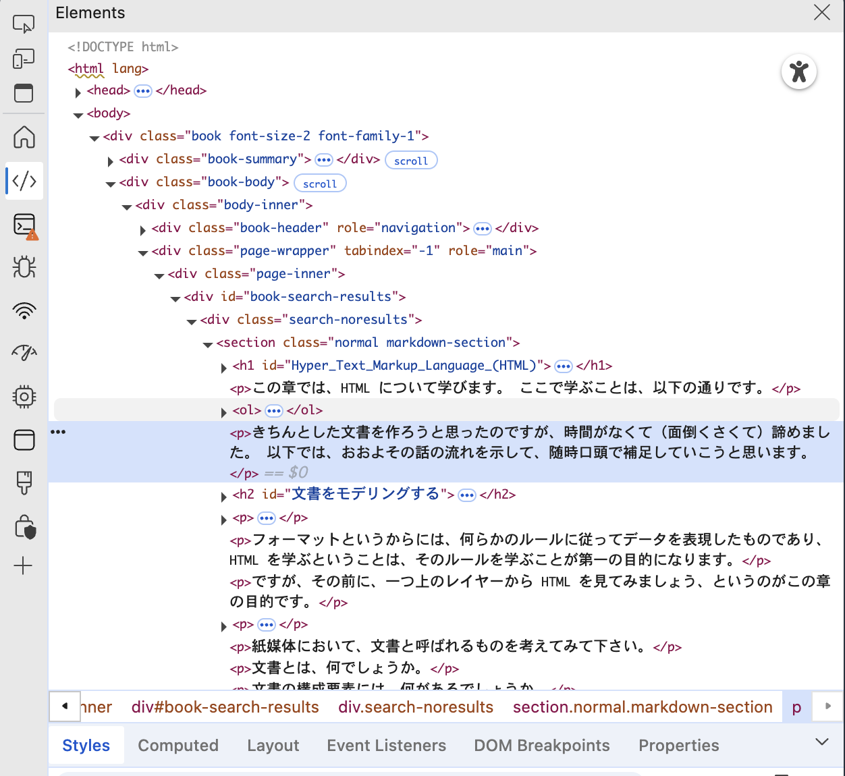Click the accessibility figure overlay icon
This screenshot has height=776, width=845.
point(799,72)
